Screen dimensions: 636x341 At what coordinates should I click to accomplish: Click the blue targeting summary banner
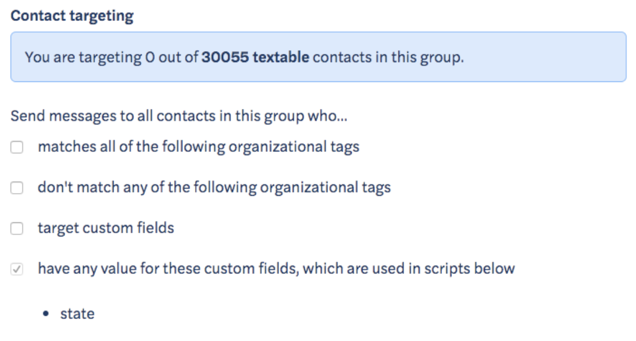pos(319,57)
